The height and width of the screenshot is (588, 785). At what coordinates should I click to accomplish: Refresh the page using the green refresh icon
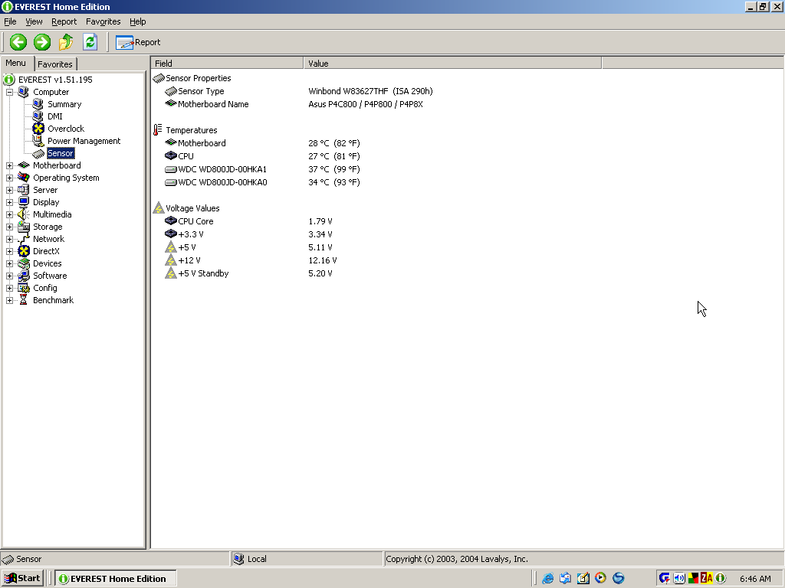tap(90, 42)
